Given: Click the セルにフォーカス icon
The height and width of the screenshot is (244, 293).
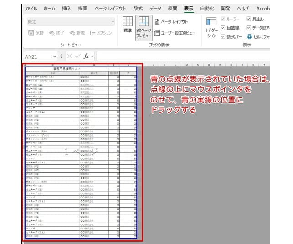Looking at the screenshot, I should click(249, 36).
